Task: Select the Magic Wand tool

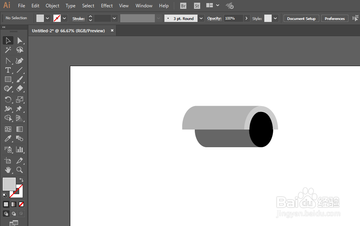Action: [x=8, y=50]
